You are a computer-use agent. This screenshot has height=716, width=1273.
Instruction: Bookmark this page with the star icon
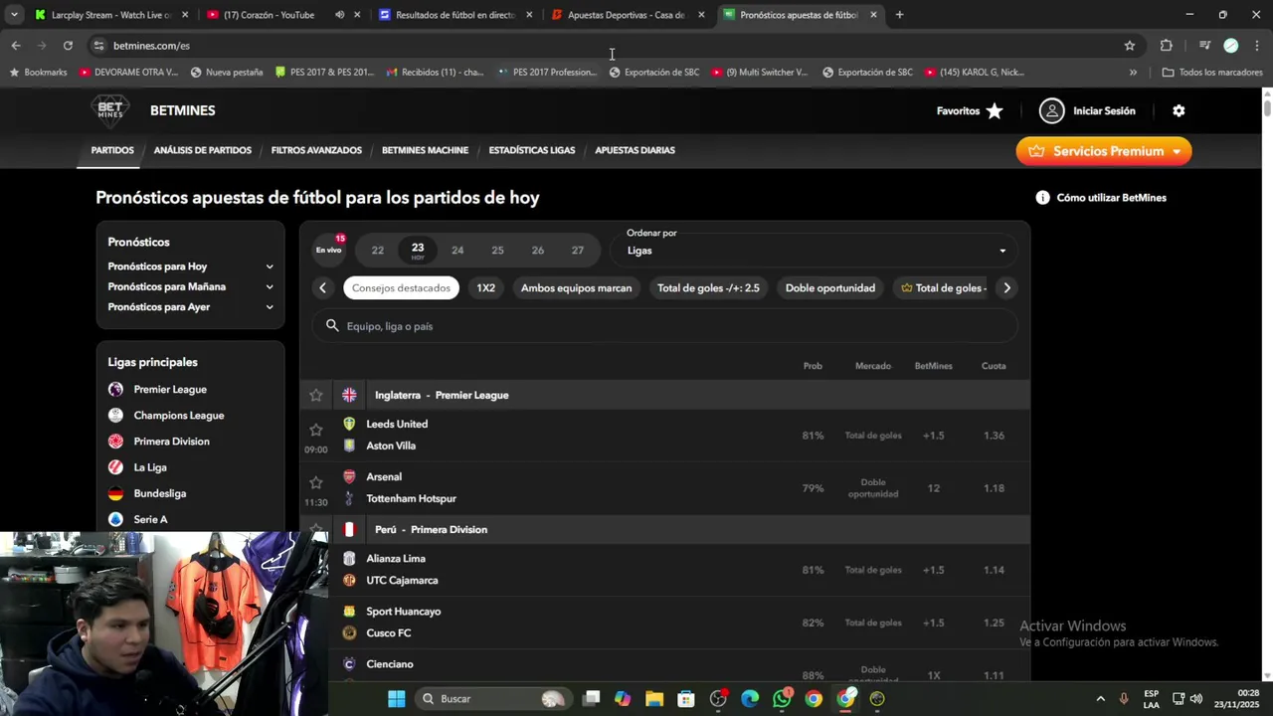click(x=1130, y=46)
